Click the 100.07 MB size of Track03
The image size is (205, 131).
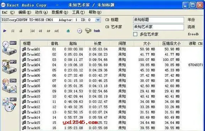click(147, 59)
